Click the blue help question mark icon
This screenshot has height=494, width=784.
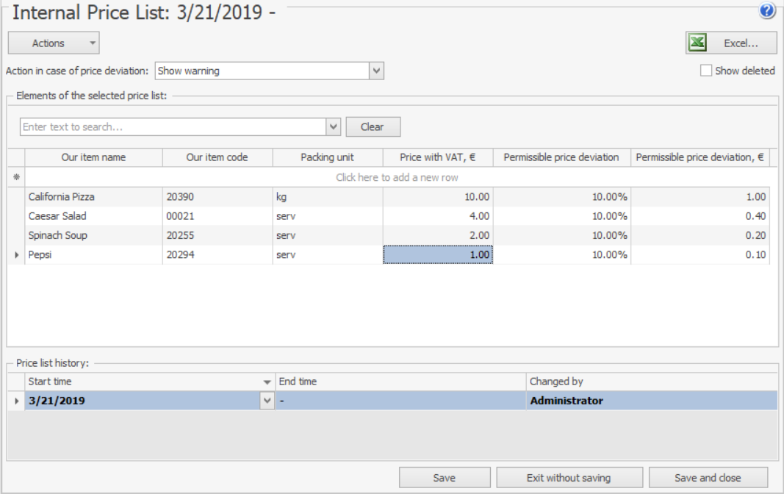[768, 10]
